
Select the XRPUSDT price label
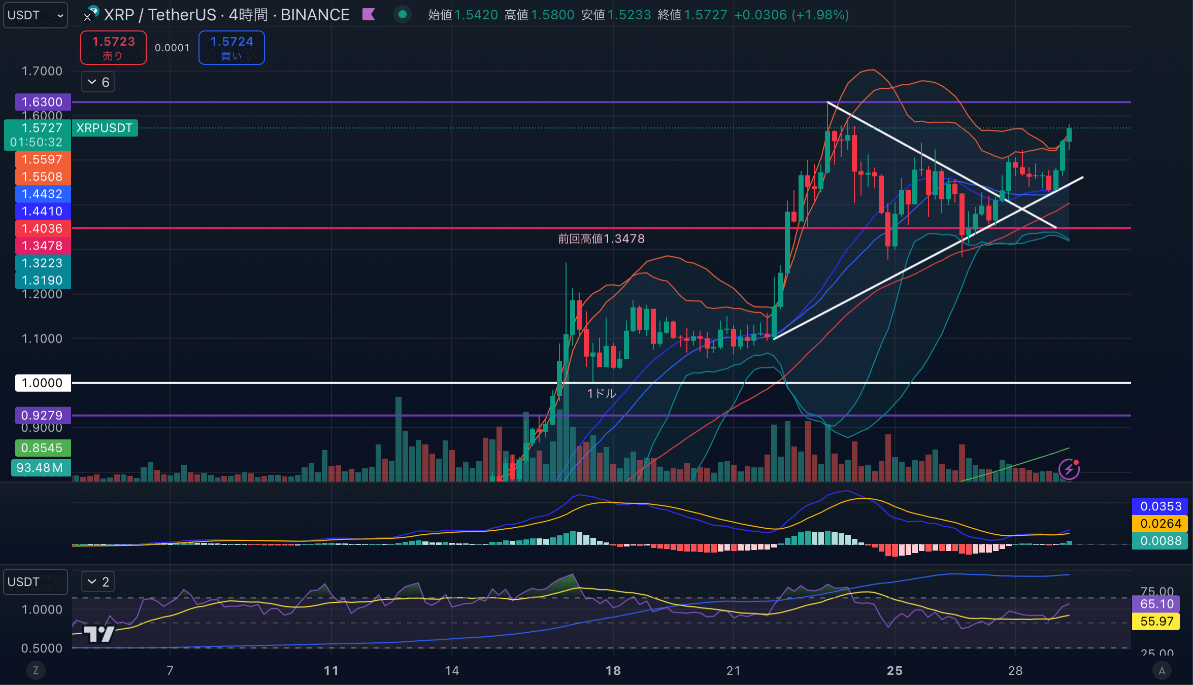pos(105,128)
